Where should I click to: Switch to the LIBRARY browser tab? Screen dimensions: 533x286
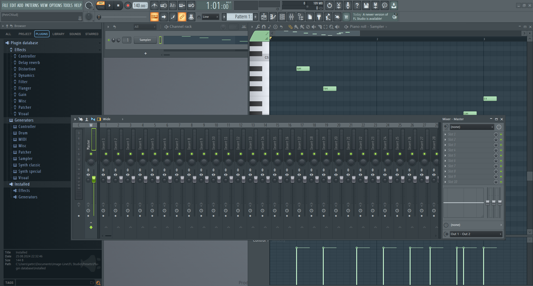point(58,34)
